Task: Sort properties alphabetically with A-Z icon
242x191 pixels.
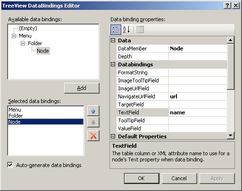Action: (x=126, y=30)
